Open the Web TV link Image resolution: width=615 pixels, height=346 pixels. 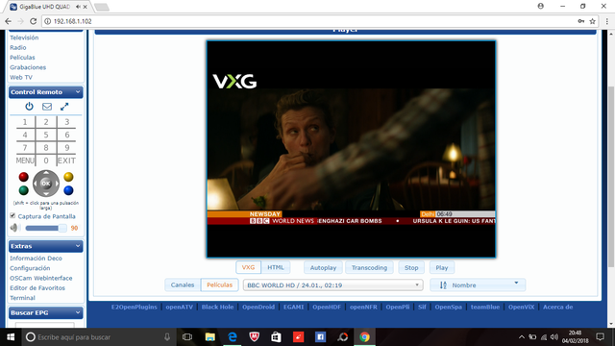click(x=21, y=77)
